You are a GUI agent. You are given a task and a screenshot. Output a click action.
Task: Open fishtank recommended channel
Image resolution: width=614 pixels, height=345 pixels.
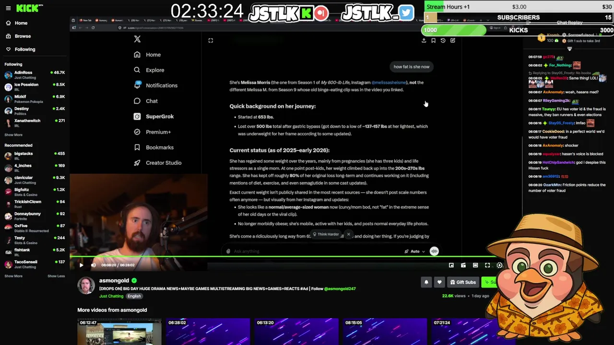pyautogui.click(x=35, y=252)
